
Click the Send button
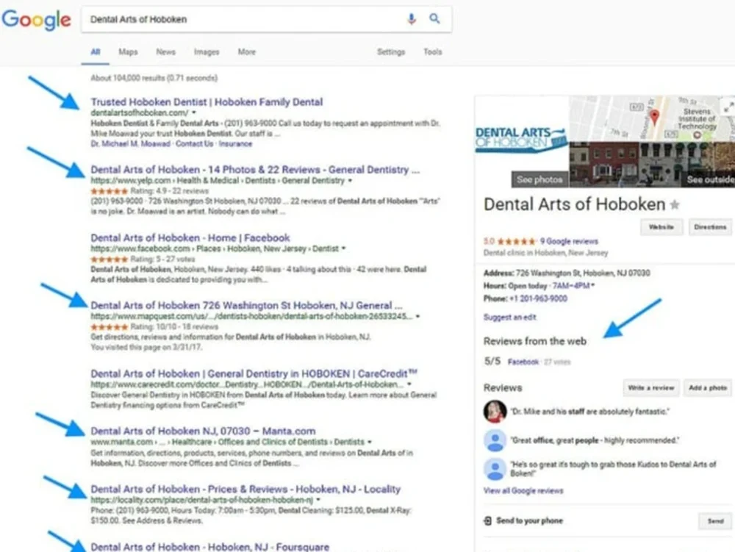click(x=715, y=521)
